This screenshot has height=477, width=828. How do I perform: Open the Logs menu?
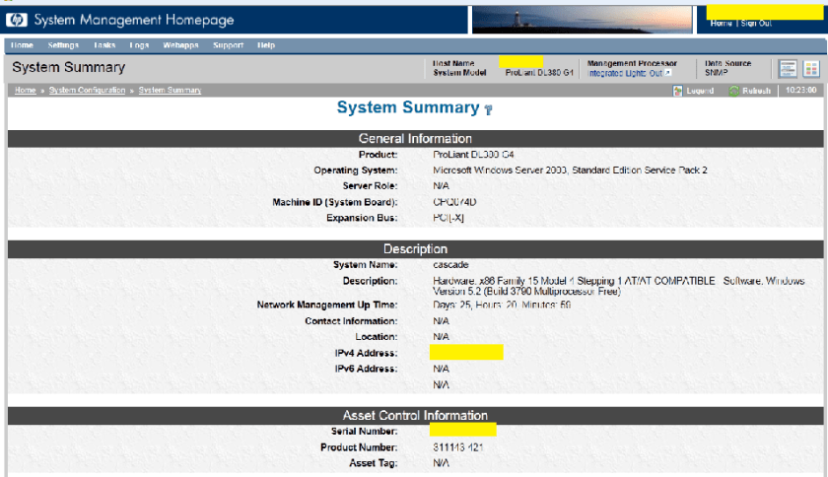click(x=139, y=45)
